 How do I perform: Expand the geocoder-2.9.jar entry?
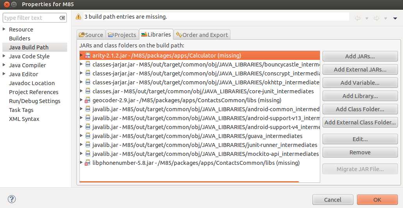click(x=81, y=100)
